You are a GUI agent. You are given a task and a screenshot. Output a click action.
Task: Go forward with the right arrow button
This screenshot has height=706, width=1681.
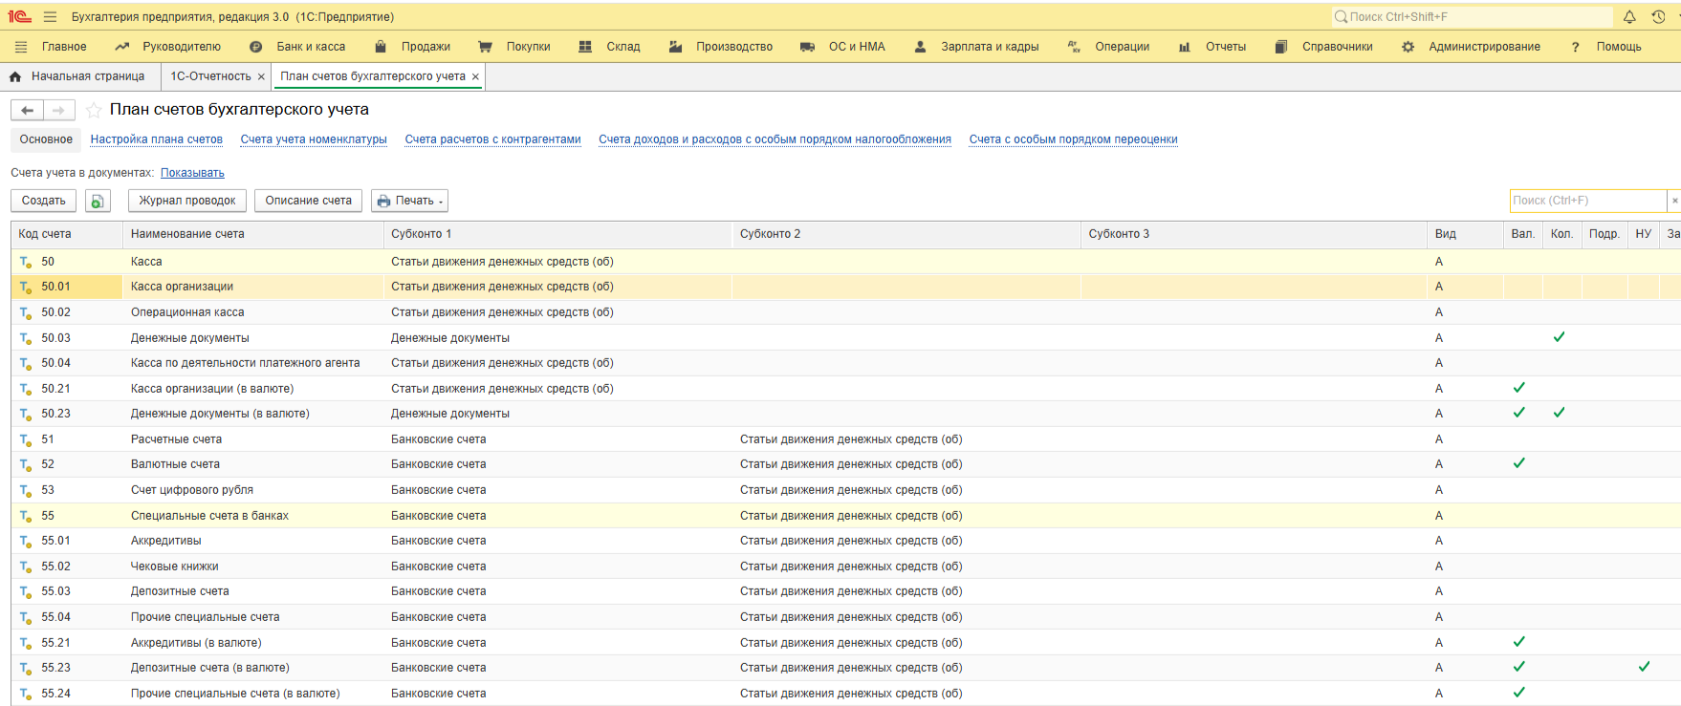[58, 110]
